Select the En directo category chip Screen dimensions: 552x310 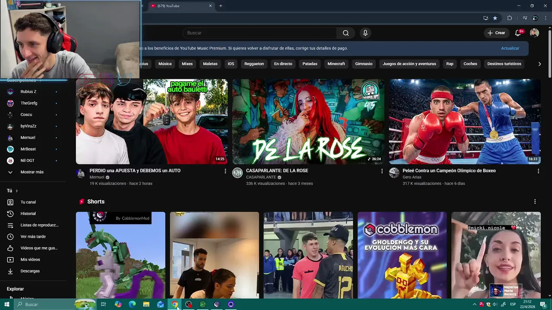pos(283,64)
